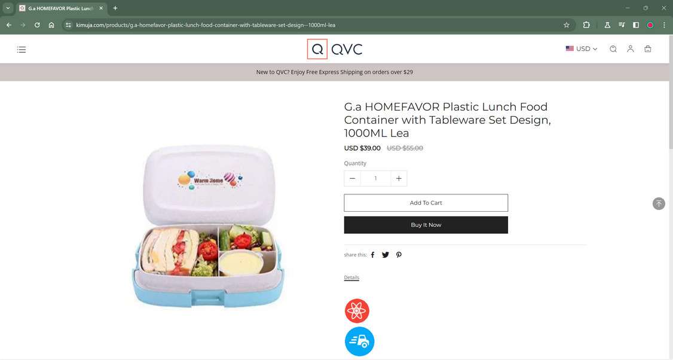Open the tab search dropdown arrow

point(8,8)
